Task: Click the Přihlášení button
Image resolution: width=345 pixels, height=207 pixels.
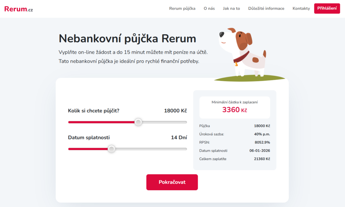Action: (326, 8)
